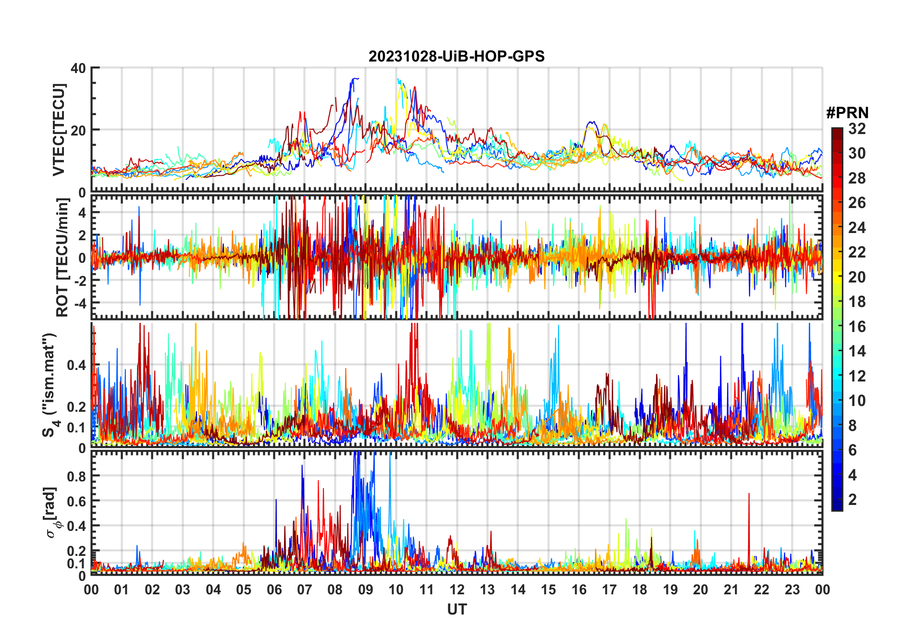Click S4 y-axis tick label 0.4

tap(76, 365)
